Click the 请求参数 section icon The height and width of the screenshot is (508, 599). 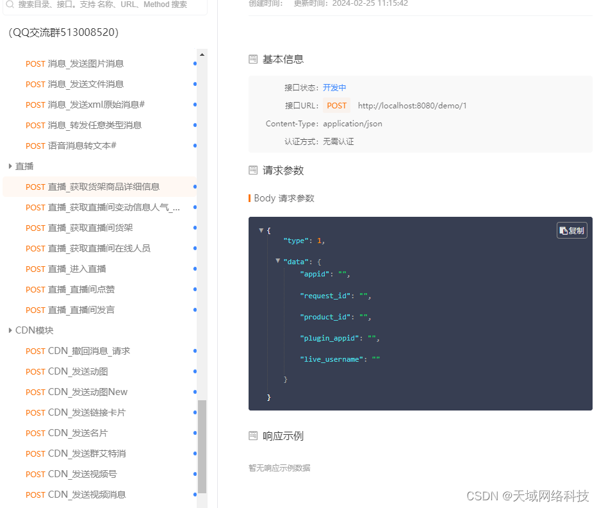coord(253,170)
